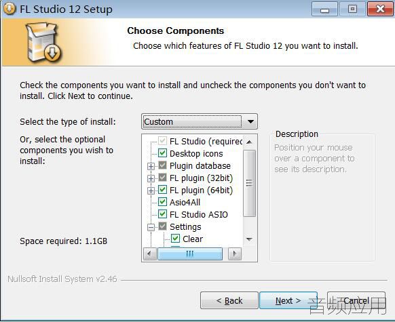Toggle the FL Studio ASIO checkbox

pos(162,214)
